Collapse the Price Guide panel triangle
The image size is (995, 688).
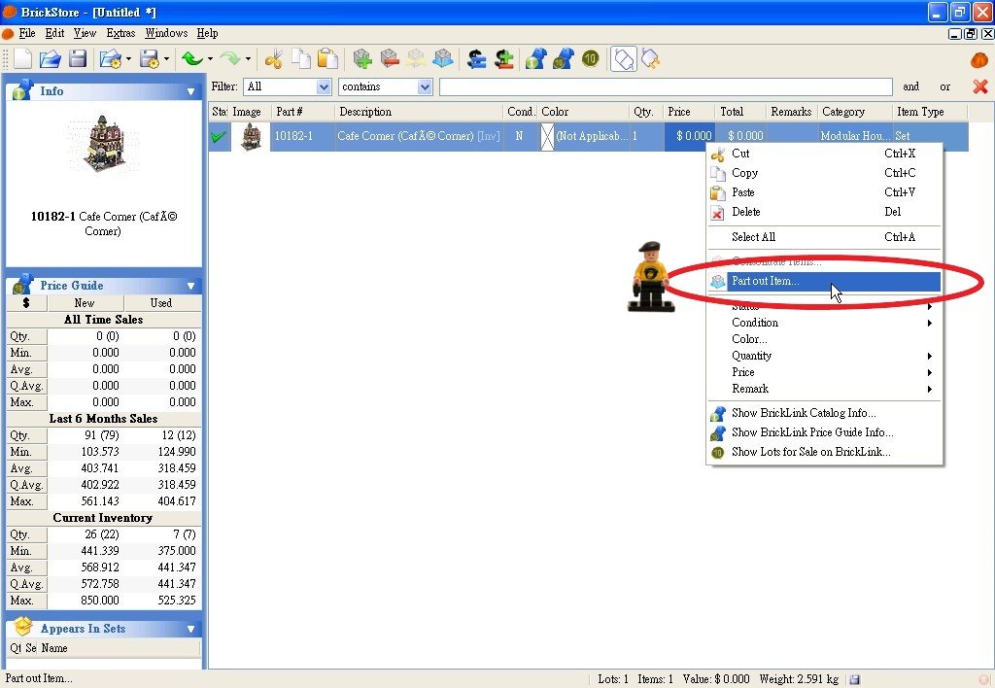(191, 287)
